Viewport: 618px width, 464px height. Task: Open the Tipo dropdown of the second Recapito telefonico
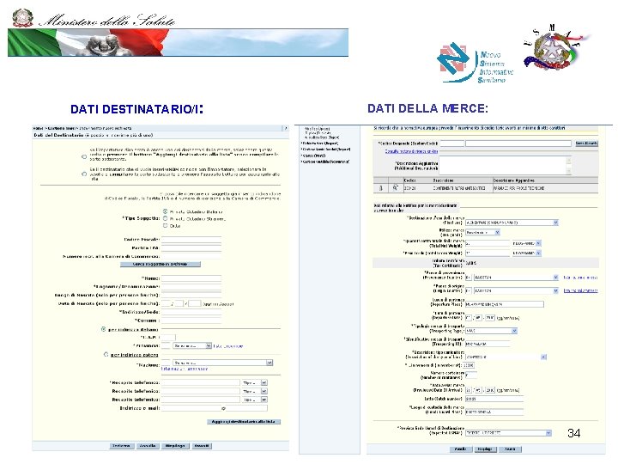click(255, 391)
